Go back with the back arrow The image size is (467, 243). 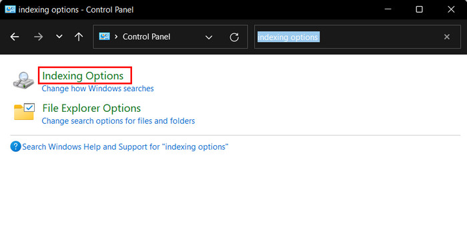[x=15, y=37]
